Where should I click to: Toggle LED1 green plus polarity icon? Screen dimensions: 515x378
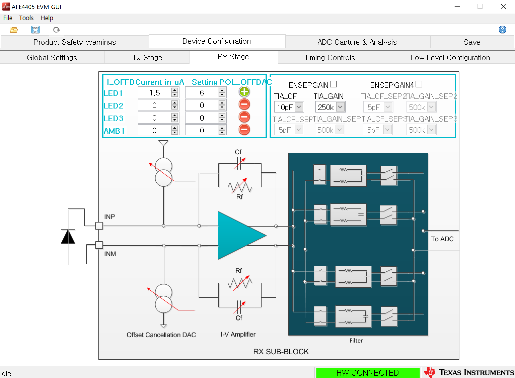[244, 92]
